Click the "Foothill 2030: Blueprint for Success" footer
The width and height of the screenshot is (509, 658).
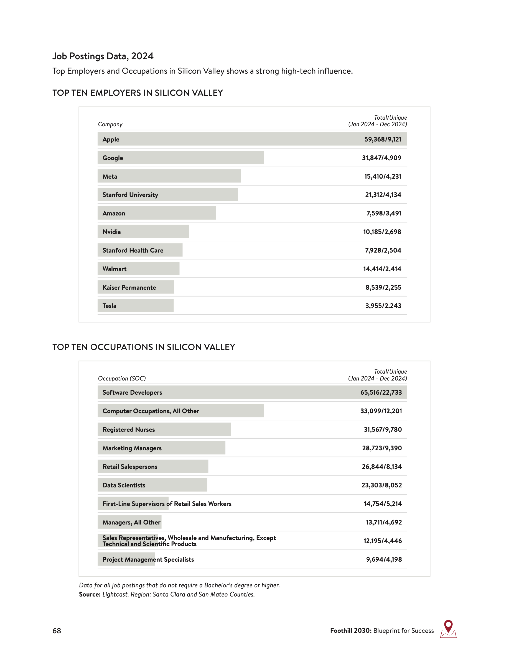[382, 631]
